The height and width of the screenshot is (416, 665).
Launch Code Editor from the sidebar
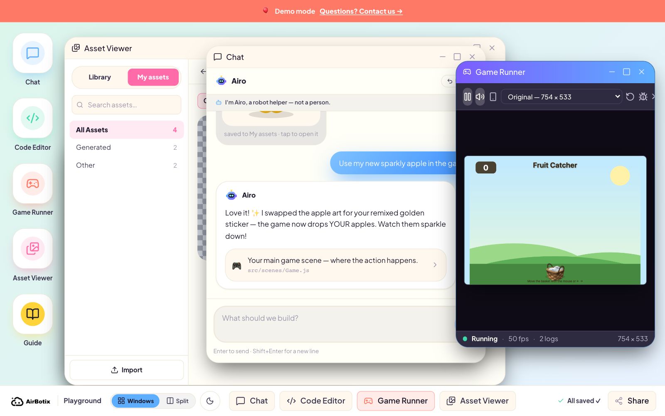[32, 119]
